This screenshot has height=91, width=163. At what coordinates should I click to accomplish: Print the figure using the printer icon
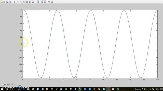(x=10, y=2)
